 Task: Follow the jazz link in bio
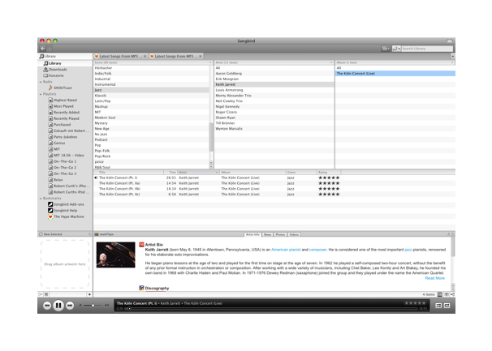(408, 250)
